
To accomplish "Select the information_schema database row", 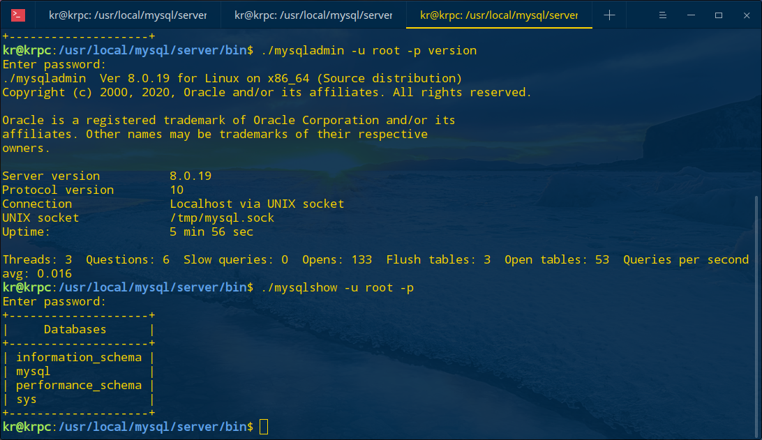I will [79, 358].
